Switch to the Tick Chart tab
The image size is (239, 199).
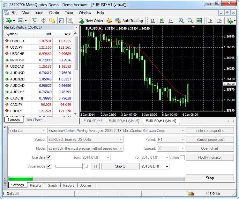point(34,120)
